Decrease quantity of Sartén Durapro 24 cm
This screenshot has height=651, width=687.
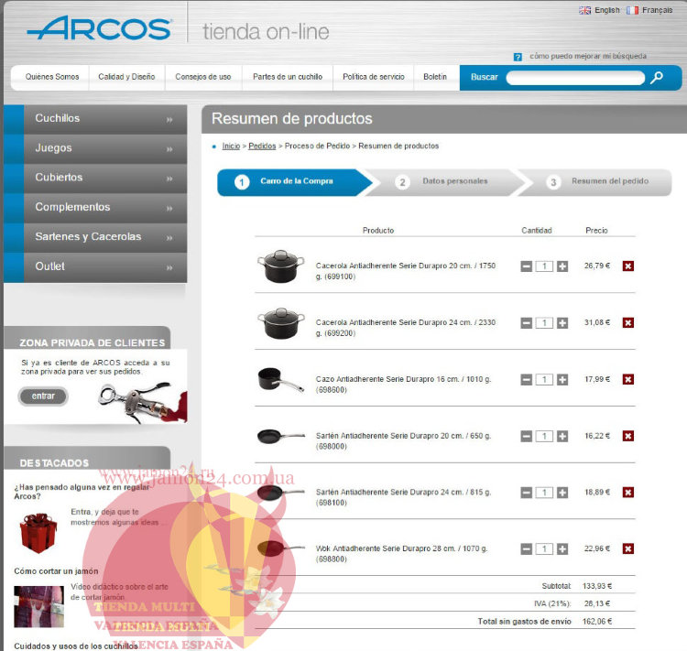pos(526,493)
